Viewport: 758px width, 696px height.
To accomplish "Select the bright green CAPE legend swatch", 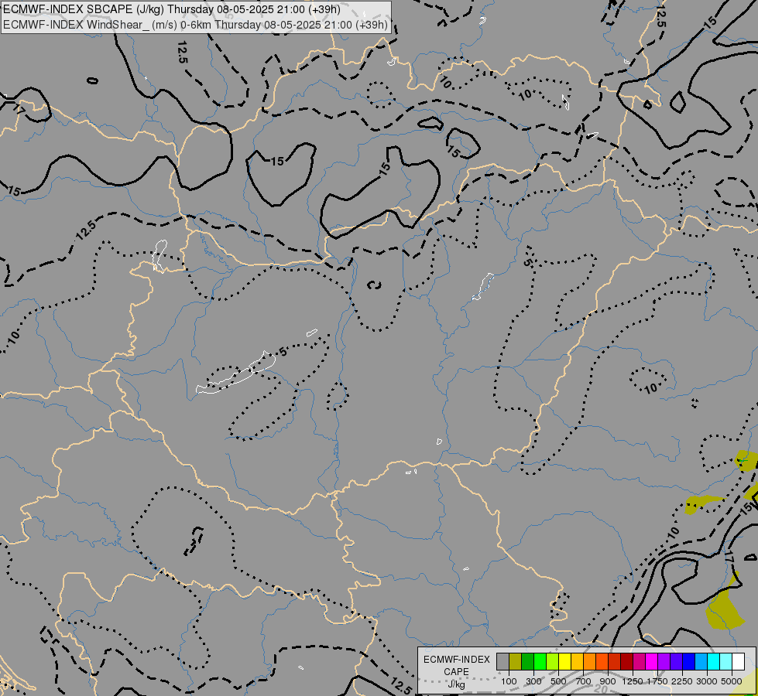I will [540, 662].
